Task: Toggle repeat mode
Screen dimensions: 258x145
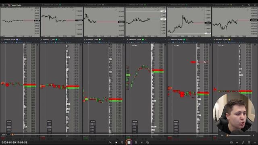Action: pos(148,142)
